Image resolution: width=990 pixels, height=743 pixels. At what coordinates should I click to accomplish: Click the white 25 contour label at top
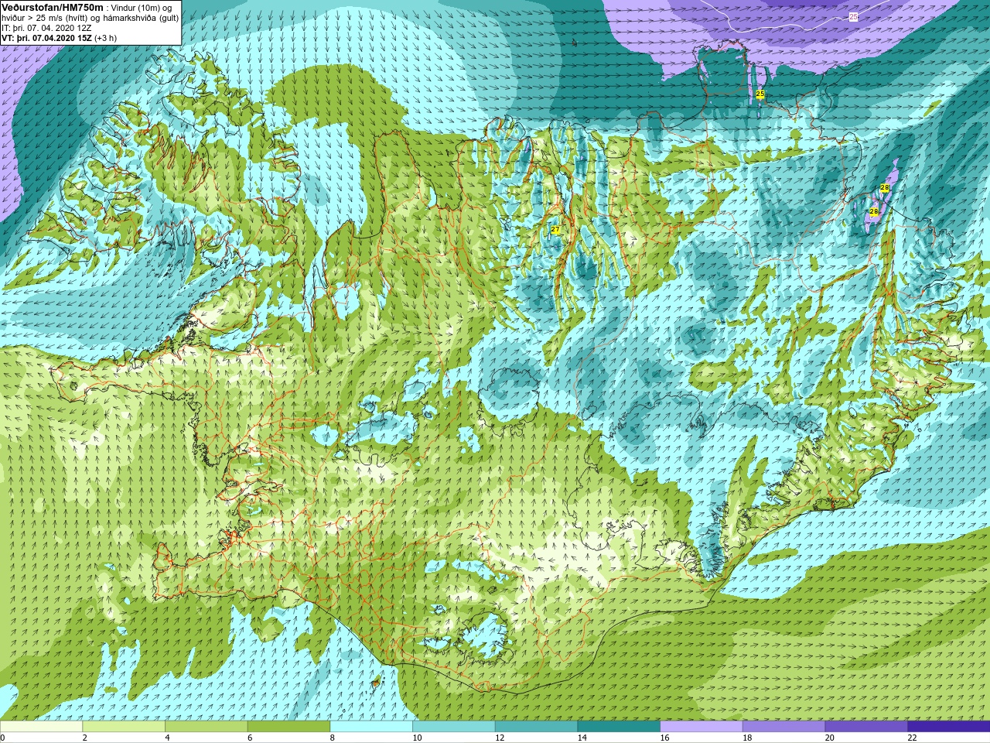[x=853, y=16]
